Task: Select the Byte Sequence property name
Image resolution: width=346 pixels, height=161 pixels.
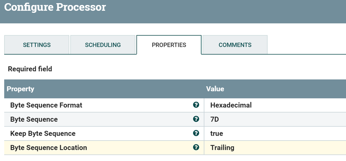Action: click(x=34, y=119)
